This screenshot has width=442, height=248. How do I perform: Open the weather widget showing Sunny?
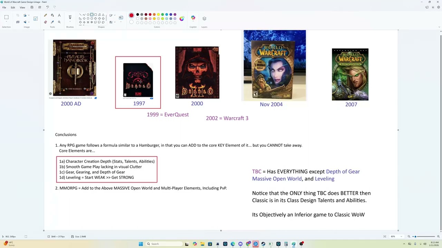point(9,244)
